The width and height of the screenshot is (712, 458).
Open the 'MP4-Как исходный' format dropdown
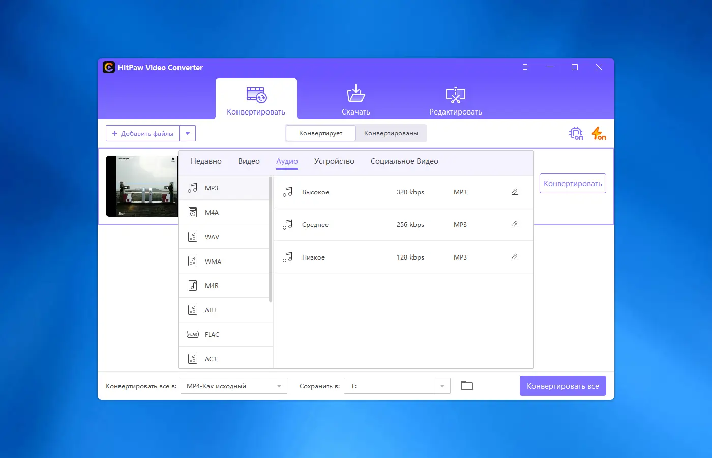click(234, 386)
